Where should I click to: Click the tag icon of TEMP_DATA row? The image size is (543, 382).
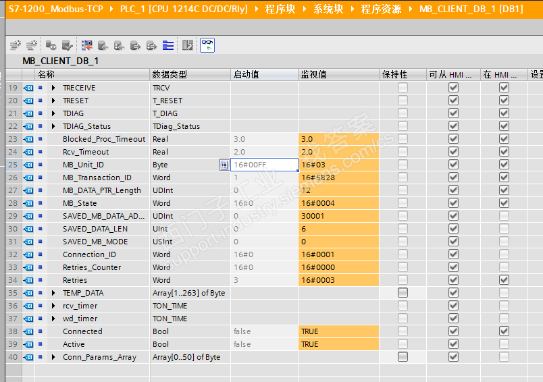28,293
